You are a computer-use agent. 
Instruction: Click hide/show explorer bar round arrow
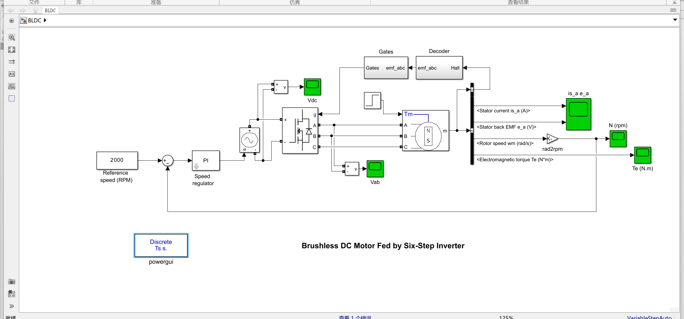click(x=12, y=21)
